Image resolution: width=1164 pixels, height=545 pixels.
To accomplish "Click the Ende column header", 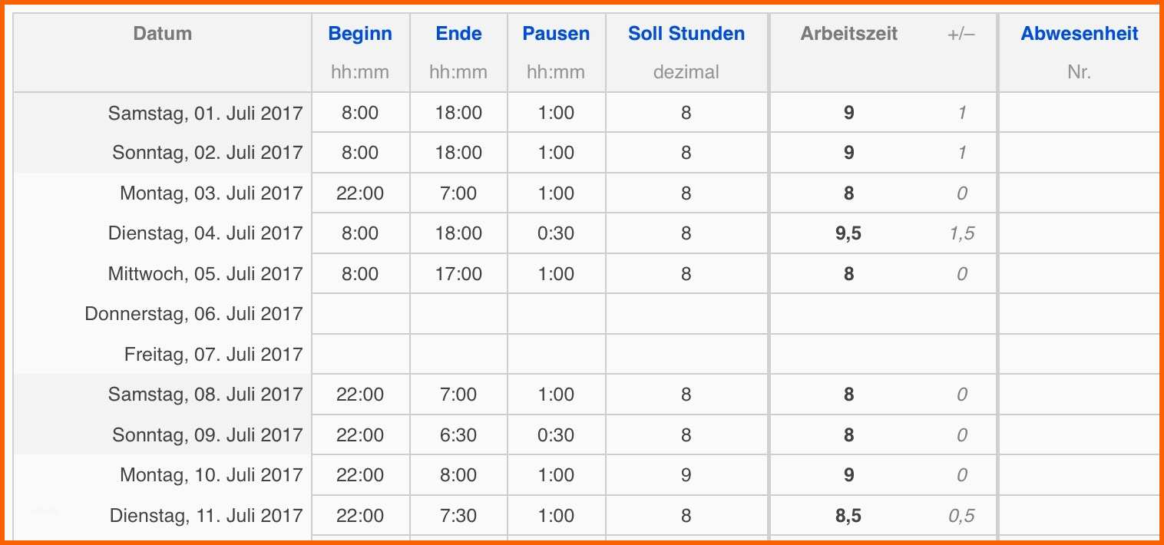I will 458,34.
